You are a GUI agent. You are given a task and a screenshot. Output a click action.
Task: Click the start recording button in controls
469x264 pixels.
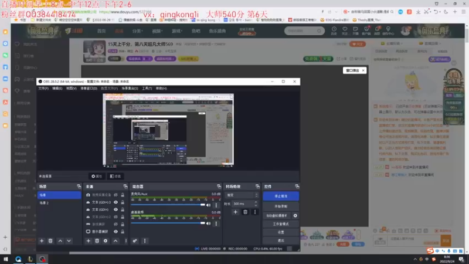point(281,207)
